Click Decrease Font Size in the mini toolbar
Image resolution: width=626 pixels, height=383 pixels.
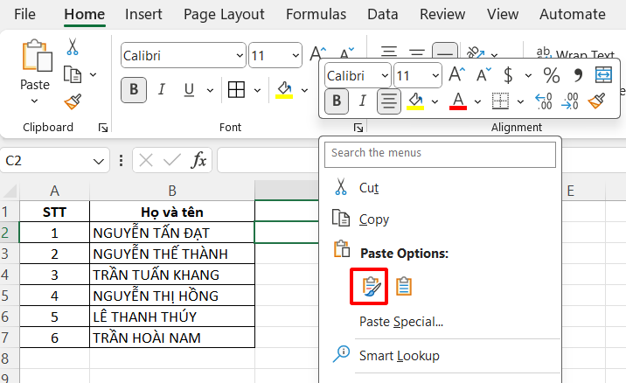point(483,74)
